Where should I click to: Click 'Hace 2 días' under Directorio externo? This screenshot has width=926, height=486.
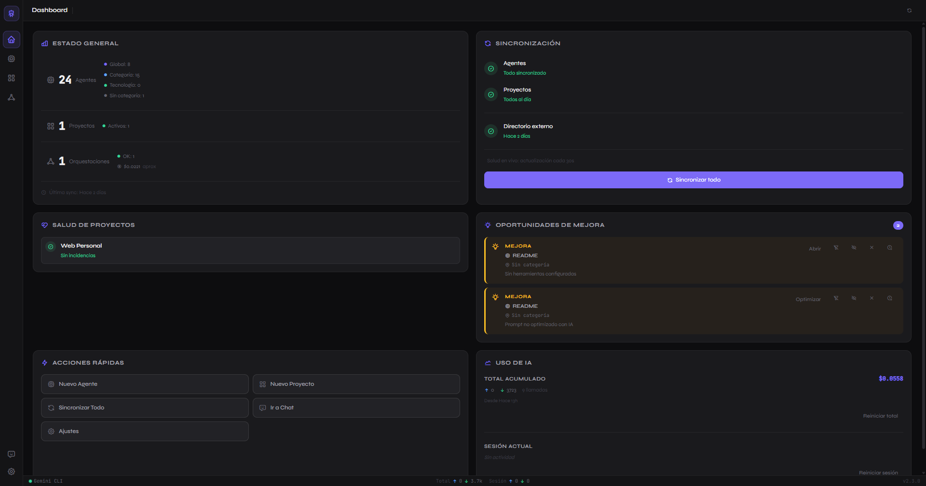click(517, 136)
